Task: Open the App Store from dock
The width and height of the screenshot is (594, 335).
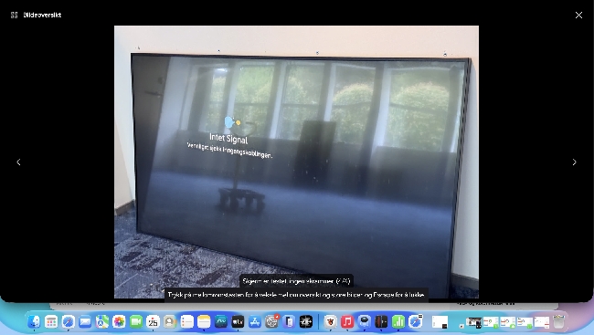Action: 255,321
